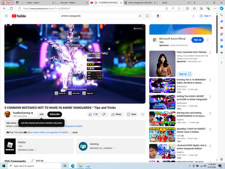The image size is (225, 169).
Task: Start voice search with the microphone
Action: click(158, 16)
